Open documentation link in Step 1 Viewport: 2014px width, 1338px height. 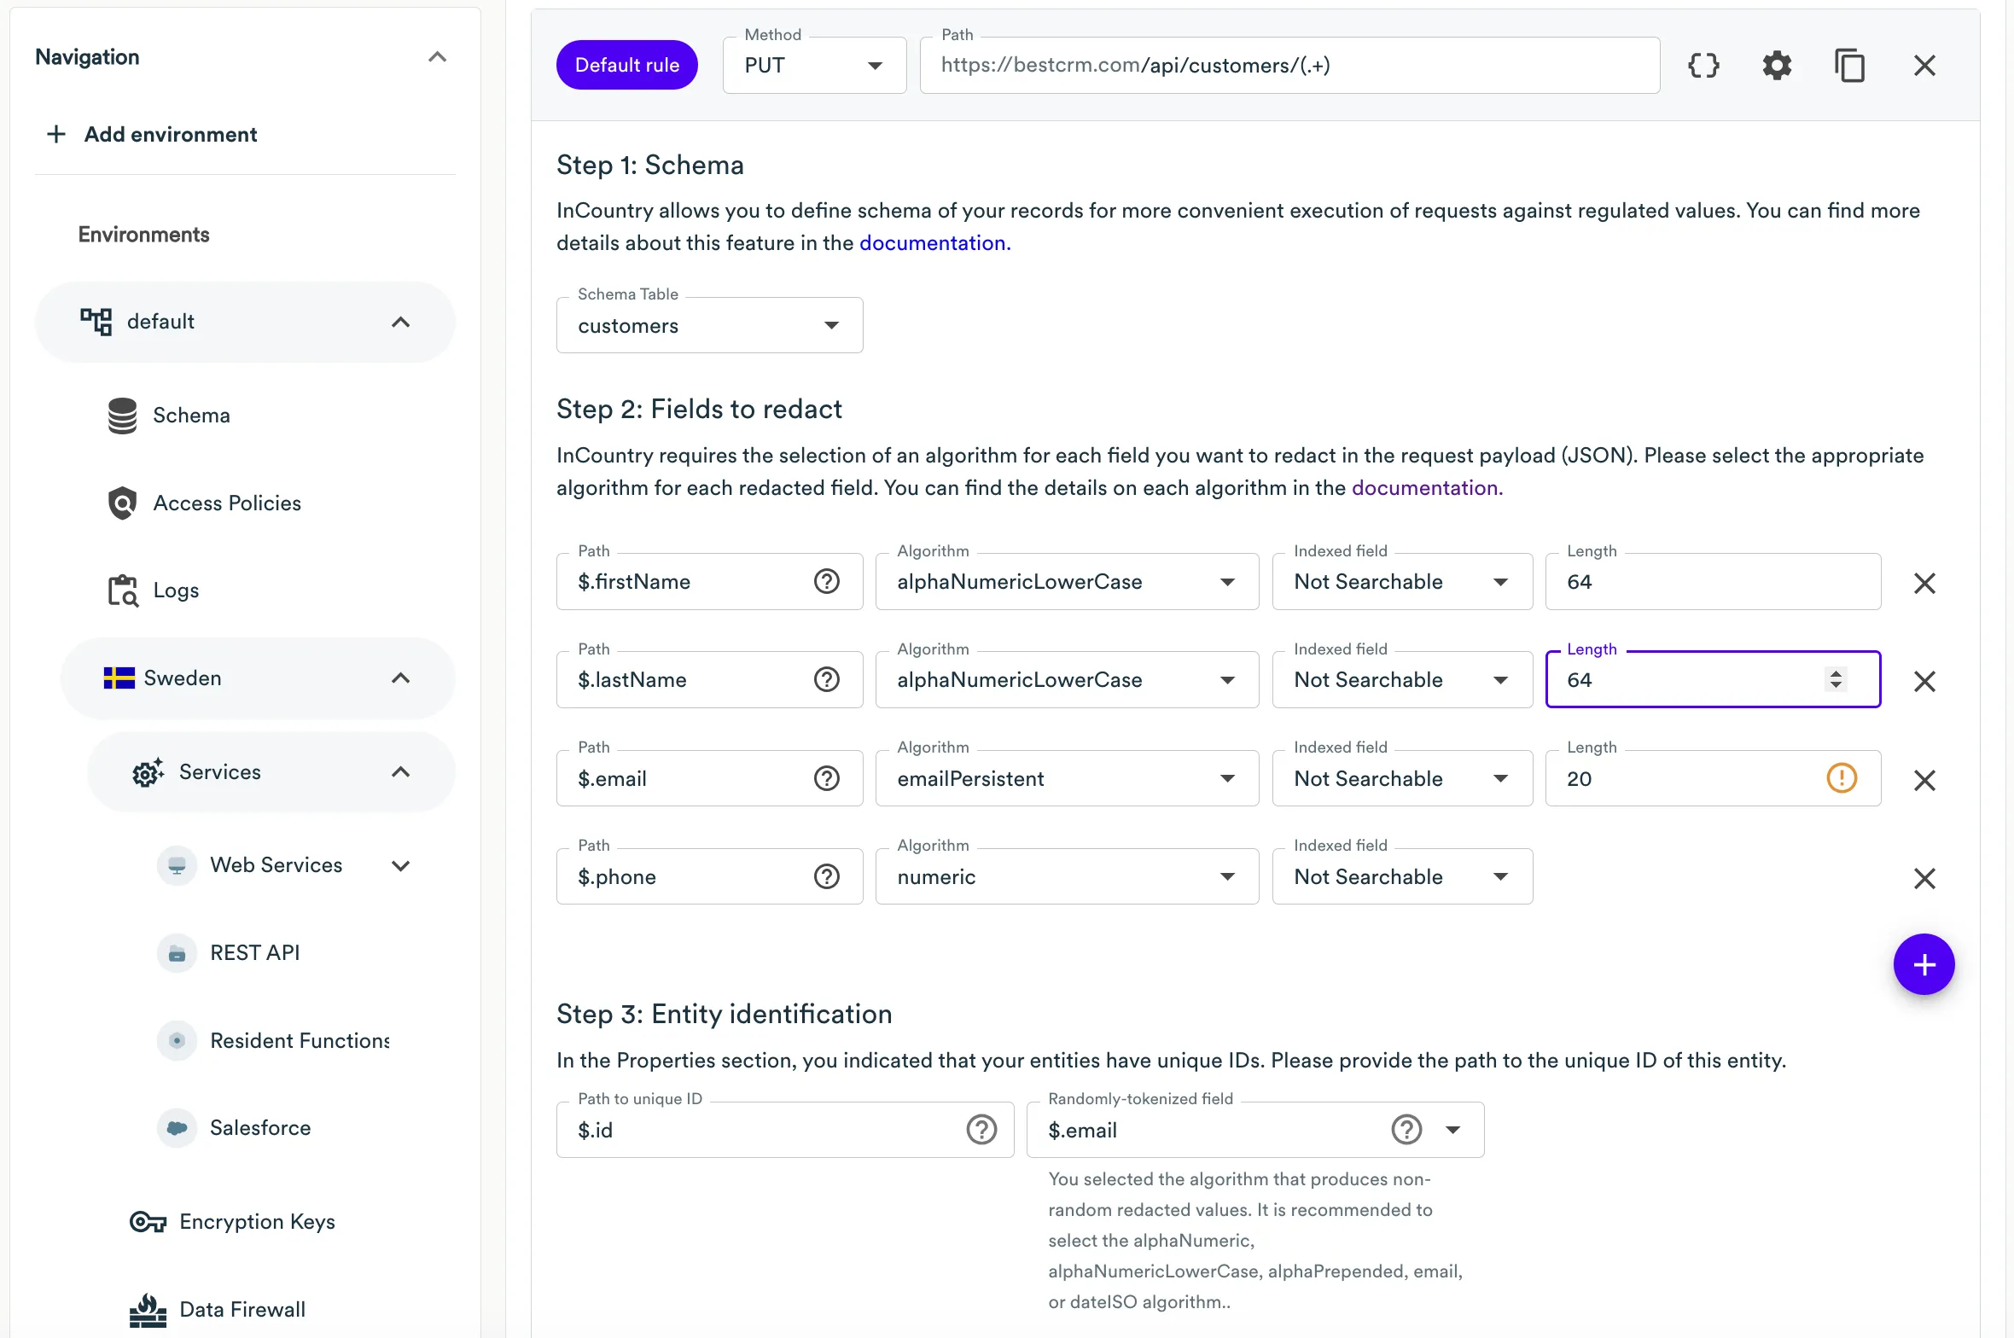934,243
